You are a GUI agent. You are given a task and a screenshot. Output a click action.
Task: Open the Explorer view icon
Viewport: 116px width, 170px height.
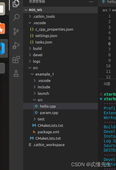pyautogui.click(x=16, y=3)
